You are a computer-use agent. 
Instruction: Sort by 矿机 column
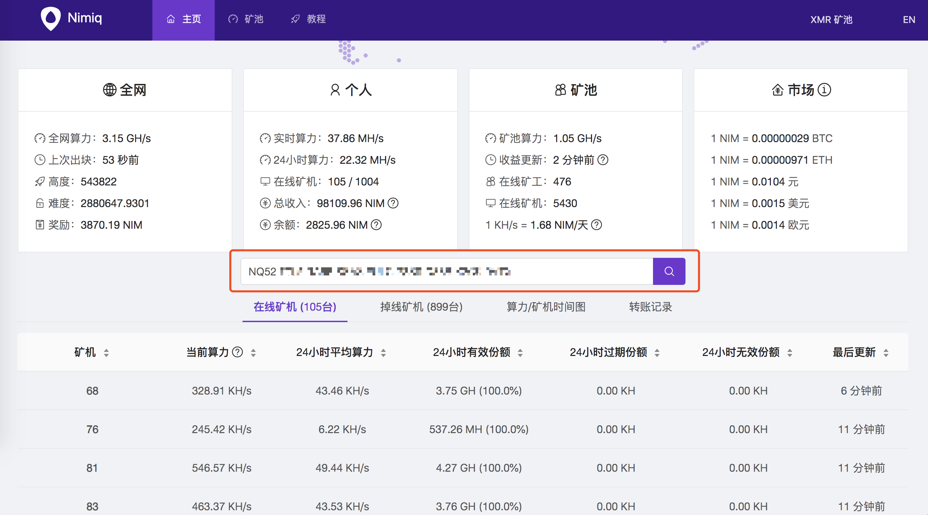[x=106, y=353]
